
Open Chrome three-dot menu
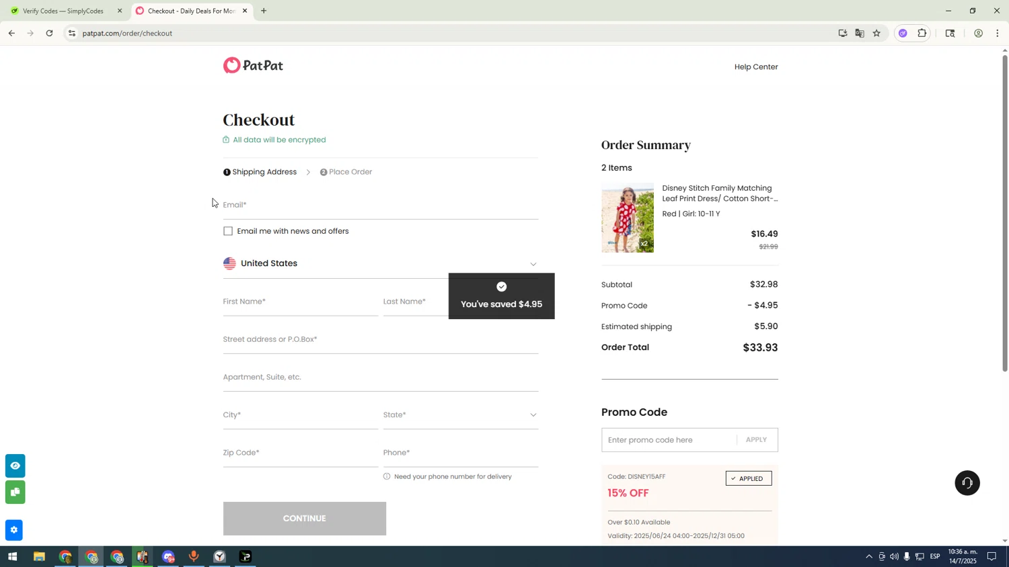click(x=998, y=33)
